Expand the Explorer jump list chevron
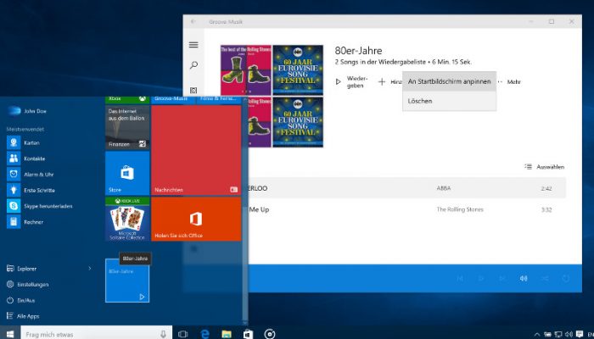Image resolution: width=594 pixels, height=339 pixels. click(90, 269)
